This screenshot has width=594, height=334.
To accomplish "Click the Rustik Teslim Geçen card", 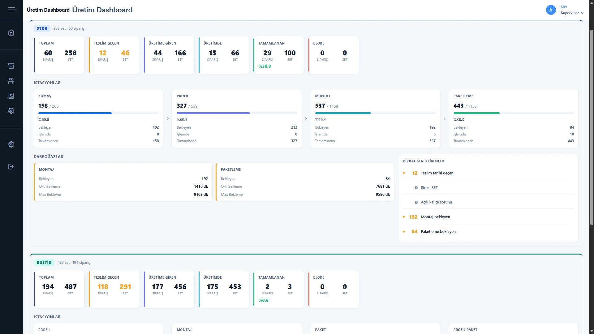I will tap(114, 289).
